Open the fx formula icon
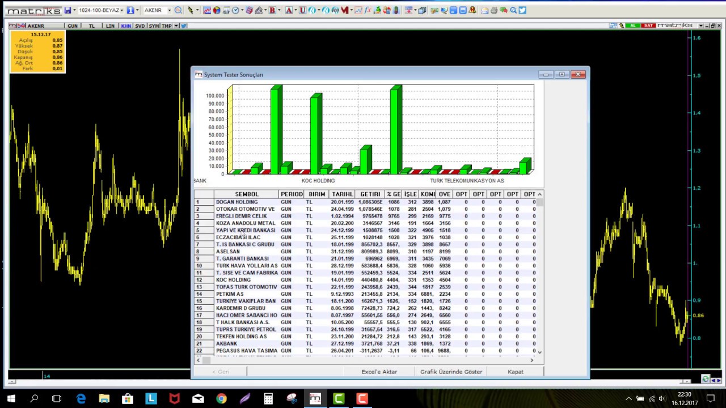The width and height of the screenshot is (726, 408). [368, 10]
